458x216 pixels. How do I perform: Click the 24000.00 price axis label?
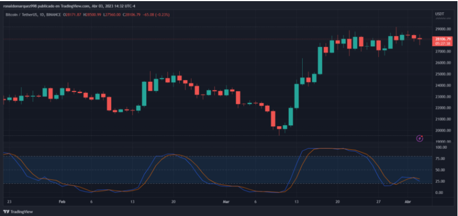point(442,86)
